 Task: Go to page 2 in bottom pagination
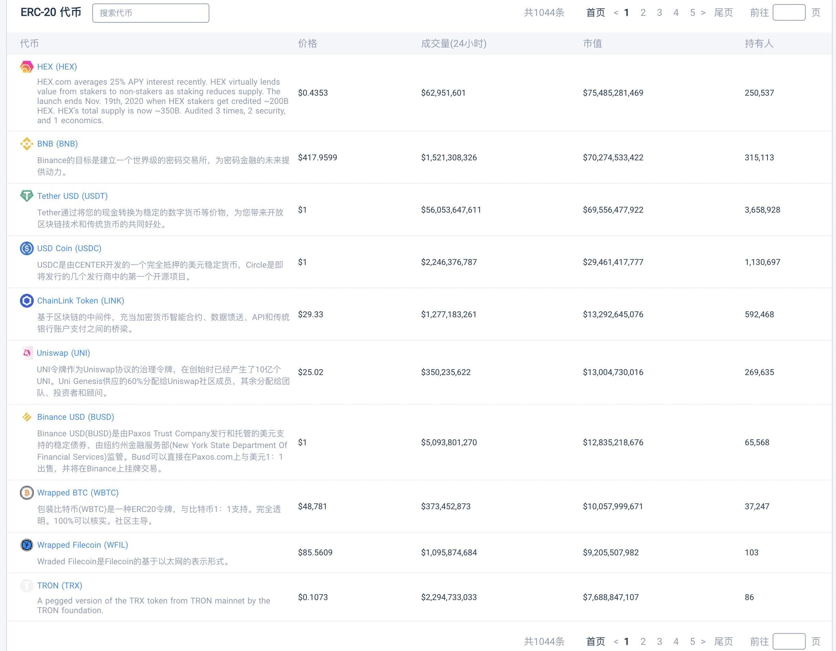coord(643,641)
